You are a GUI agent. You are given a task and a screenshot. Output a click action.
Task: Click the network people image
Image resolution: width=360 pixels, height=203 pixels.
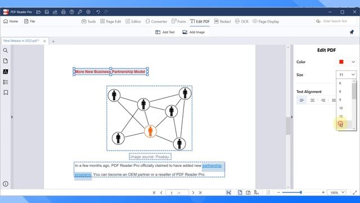[x=149, y=118]
